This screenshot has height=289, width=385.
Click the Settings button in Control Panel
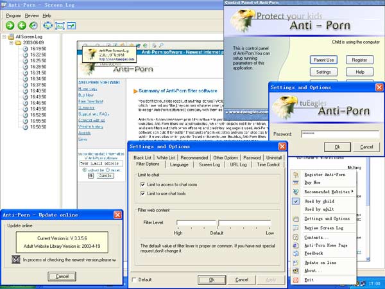click(x=323, y=72)
